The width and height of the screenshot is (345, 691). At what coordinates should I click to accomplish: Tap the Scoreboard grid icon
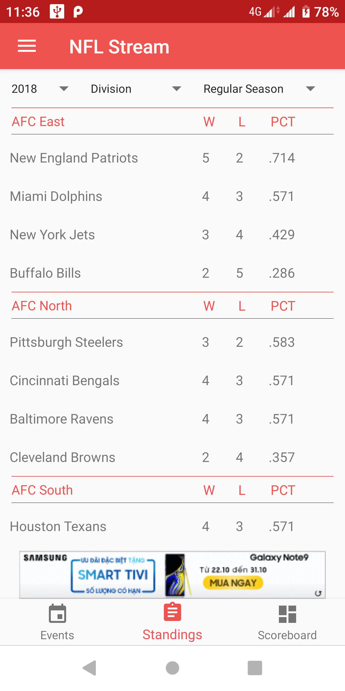tap(287, 614)
